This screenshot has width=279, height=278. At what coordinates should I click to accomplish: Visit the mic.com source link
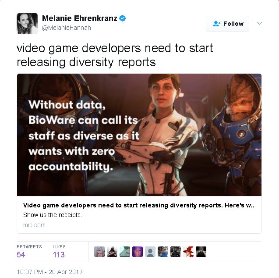[x=34, y=225]
